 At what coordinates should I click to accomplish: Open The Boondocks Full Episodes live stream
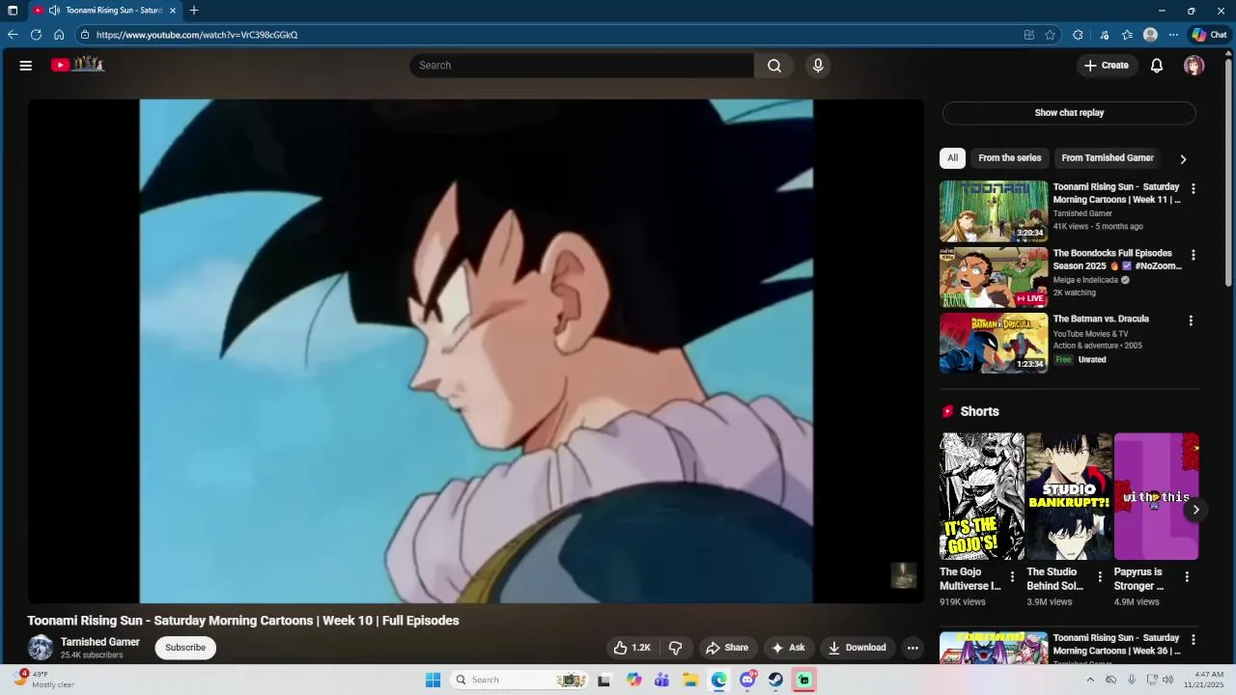coord(994,277)
